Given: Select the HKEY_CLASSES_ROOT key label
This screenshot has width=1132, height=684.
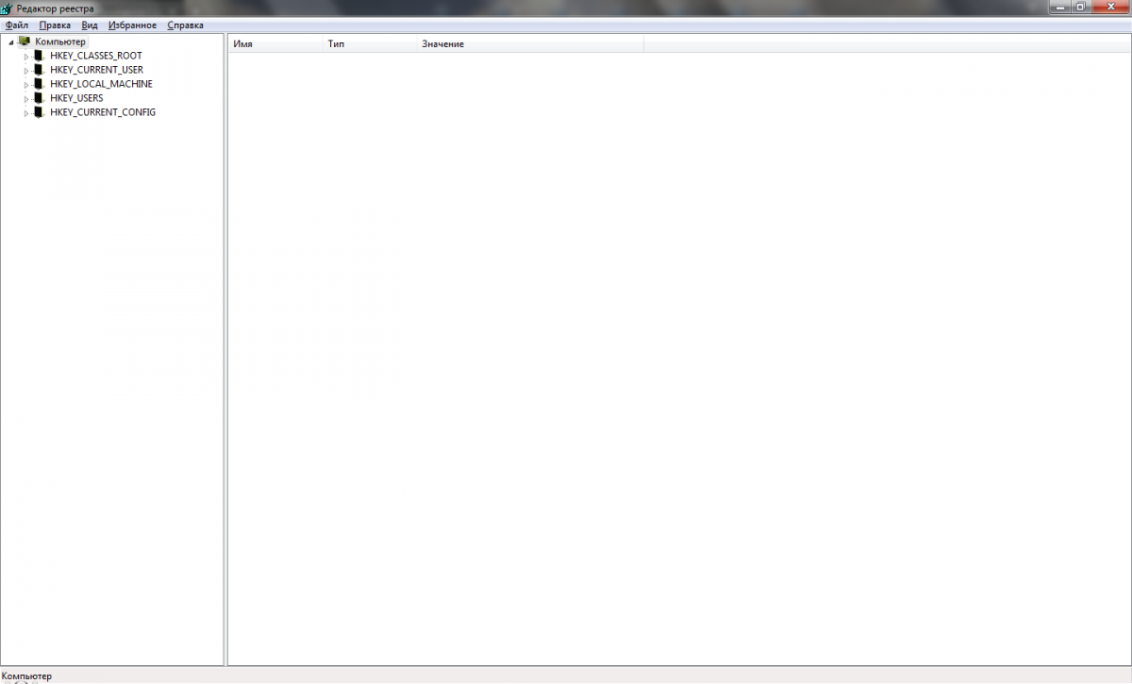Looking at the screenshot, I should [96, 56].
